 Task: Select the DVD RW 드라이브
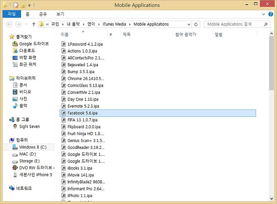click(x=32, y=167)
